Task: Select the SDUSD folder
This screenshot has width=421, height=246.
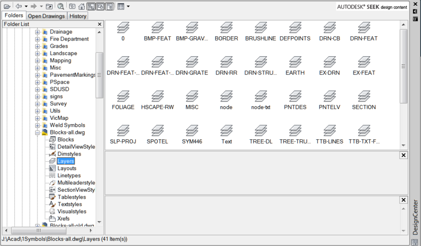Action: (59, 89)
